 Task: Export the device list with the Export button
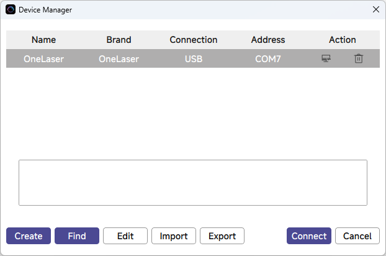point(222,236)
